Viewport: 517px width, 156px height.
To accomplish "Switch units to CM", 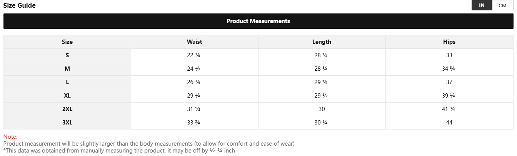I will (x=502, y=5).
